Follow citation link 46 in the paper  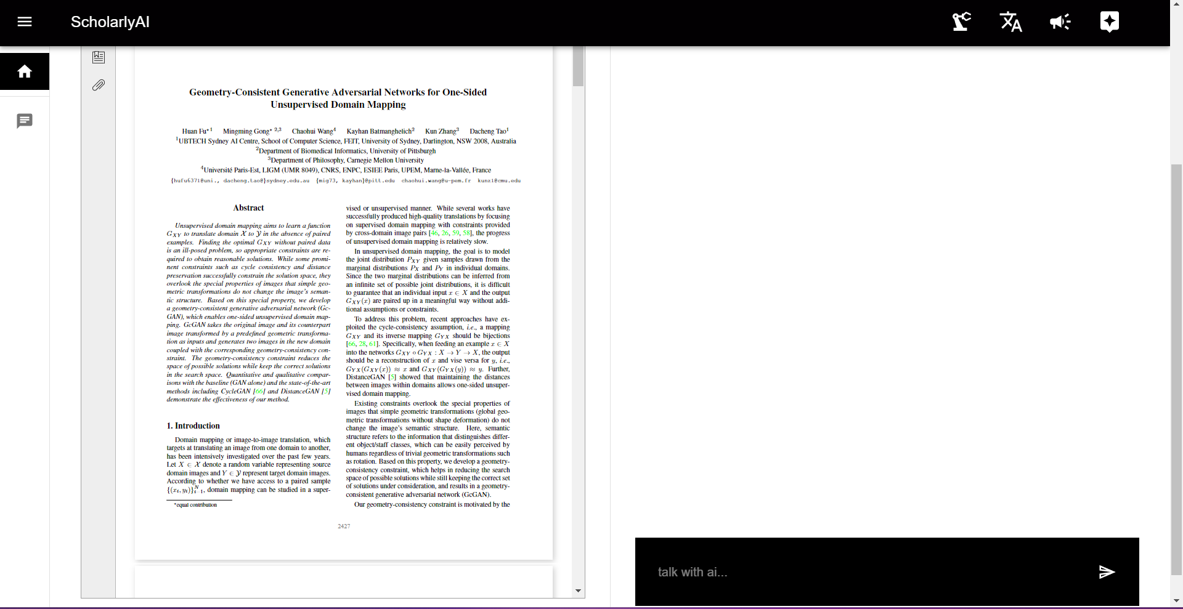coord(434,233)
